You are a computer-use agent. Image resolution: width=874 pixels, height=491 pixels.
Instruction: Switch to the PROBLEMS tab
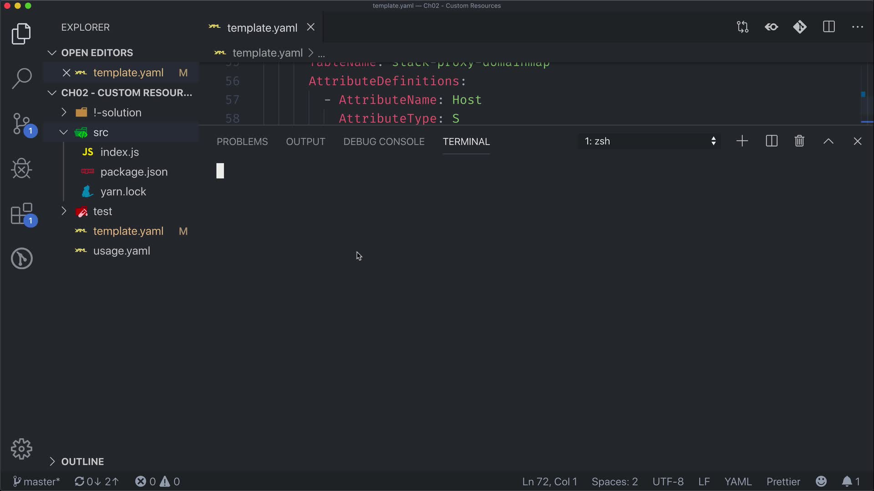tap(242, 142)
